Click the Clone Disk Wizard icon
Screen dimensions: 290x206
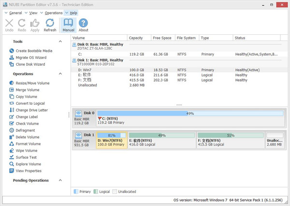[12, 64]
